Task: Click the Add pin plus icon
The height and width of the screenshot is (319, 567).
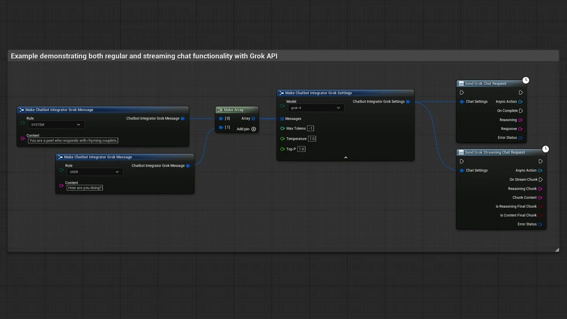Action: coord(254,129)
